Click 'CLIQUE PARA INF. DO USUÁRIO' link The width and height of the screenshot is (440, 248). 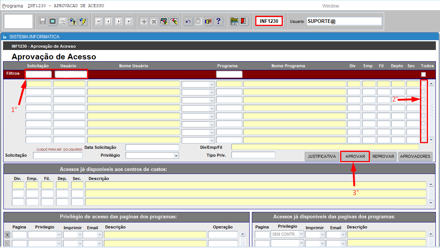pos(59,150)
